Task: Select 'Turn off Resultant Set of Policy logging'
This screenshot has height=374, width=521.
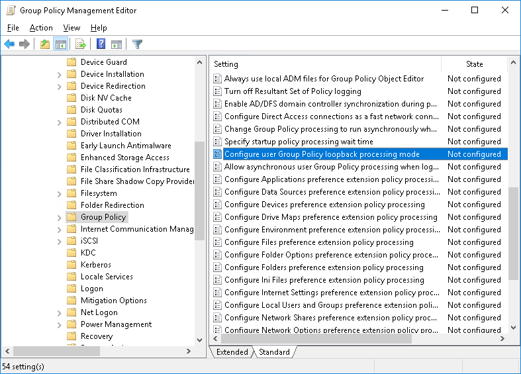Action: pos(293,91)
